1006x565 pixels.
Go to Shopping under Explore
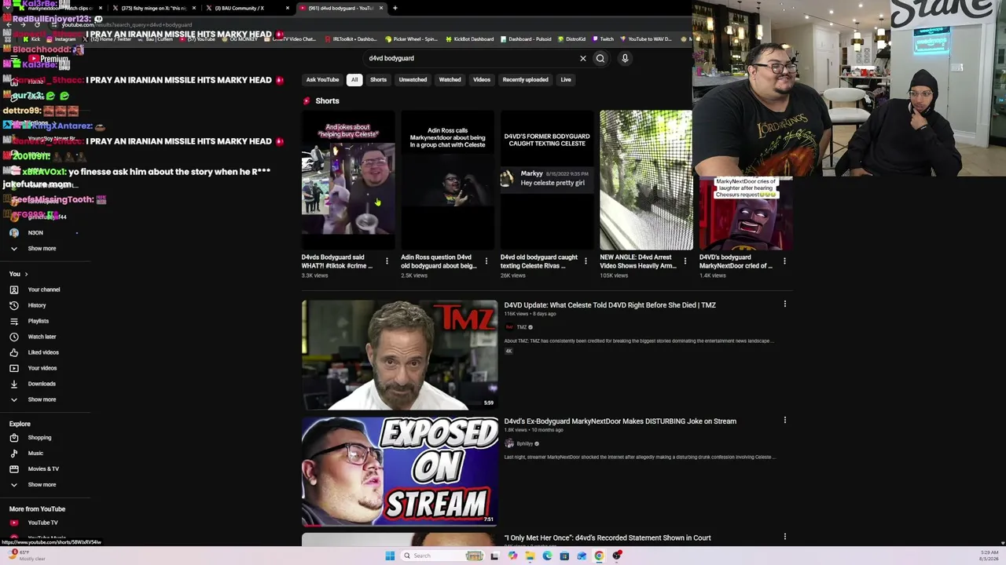pyautogui.click(x=39, y=438)
